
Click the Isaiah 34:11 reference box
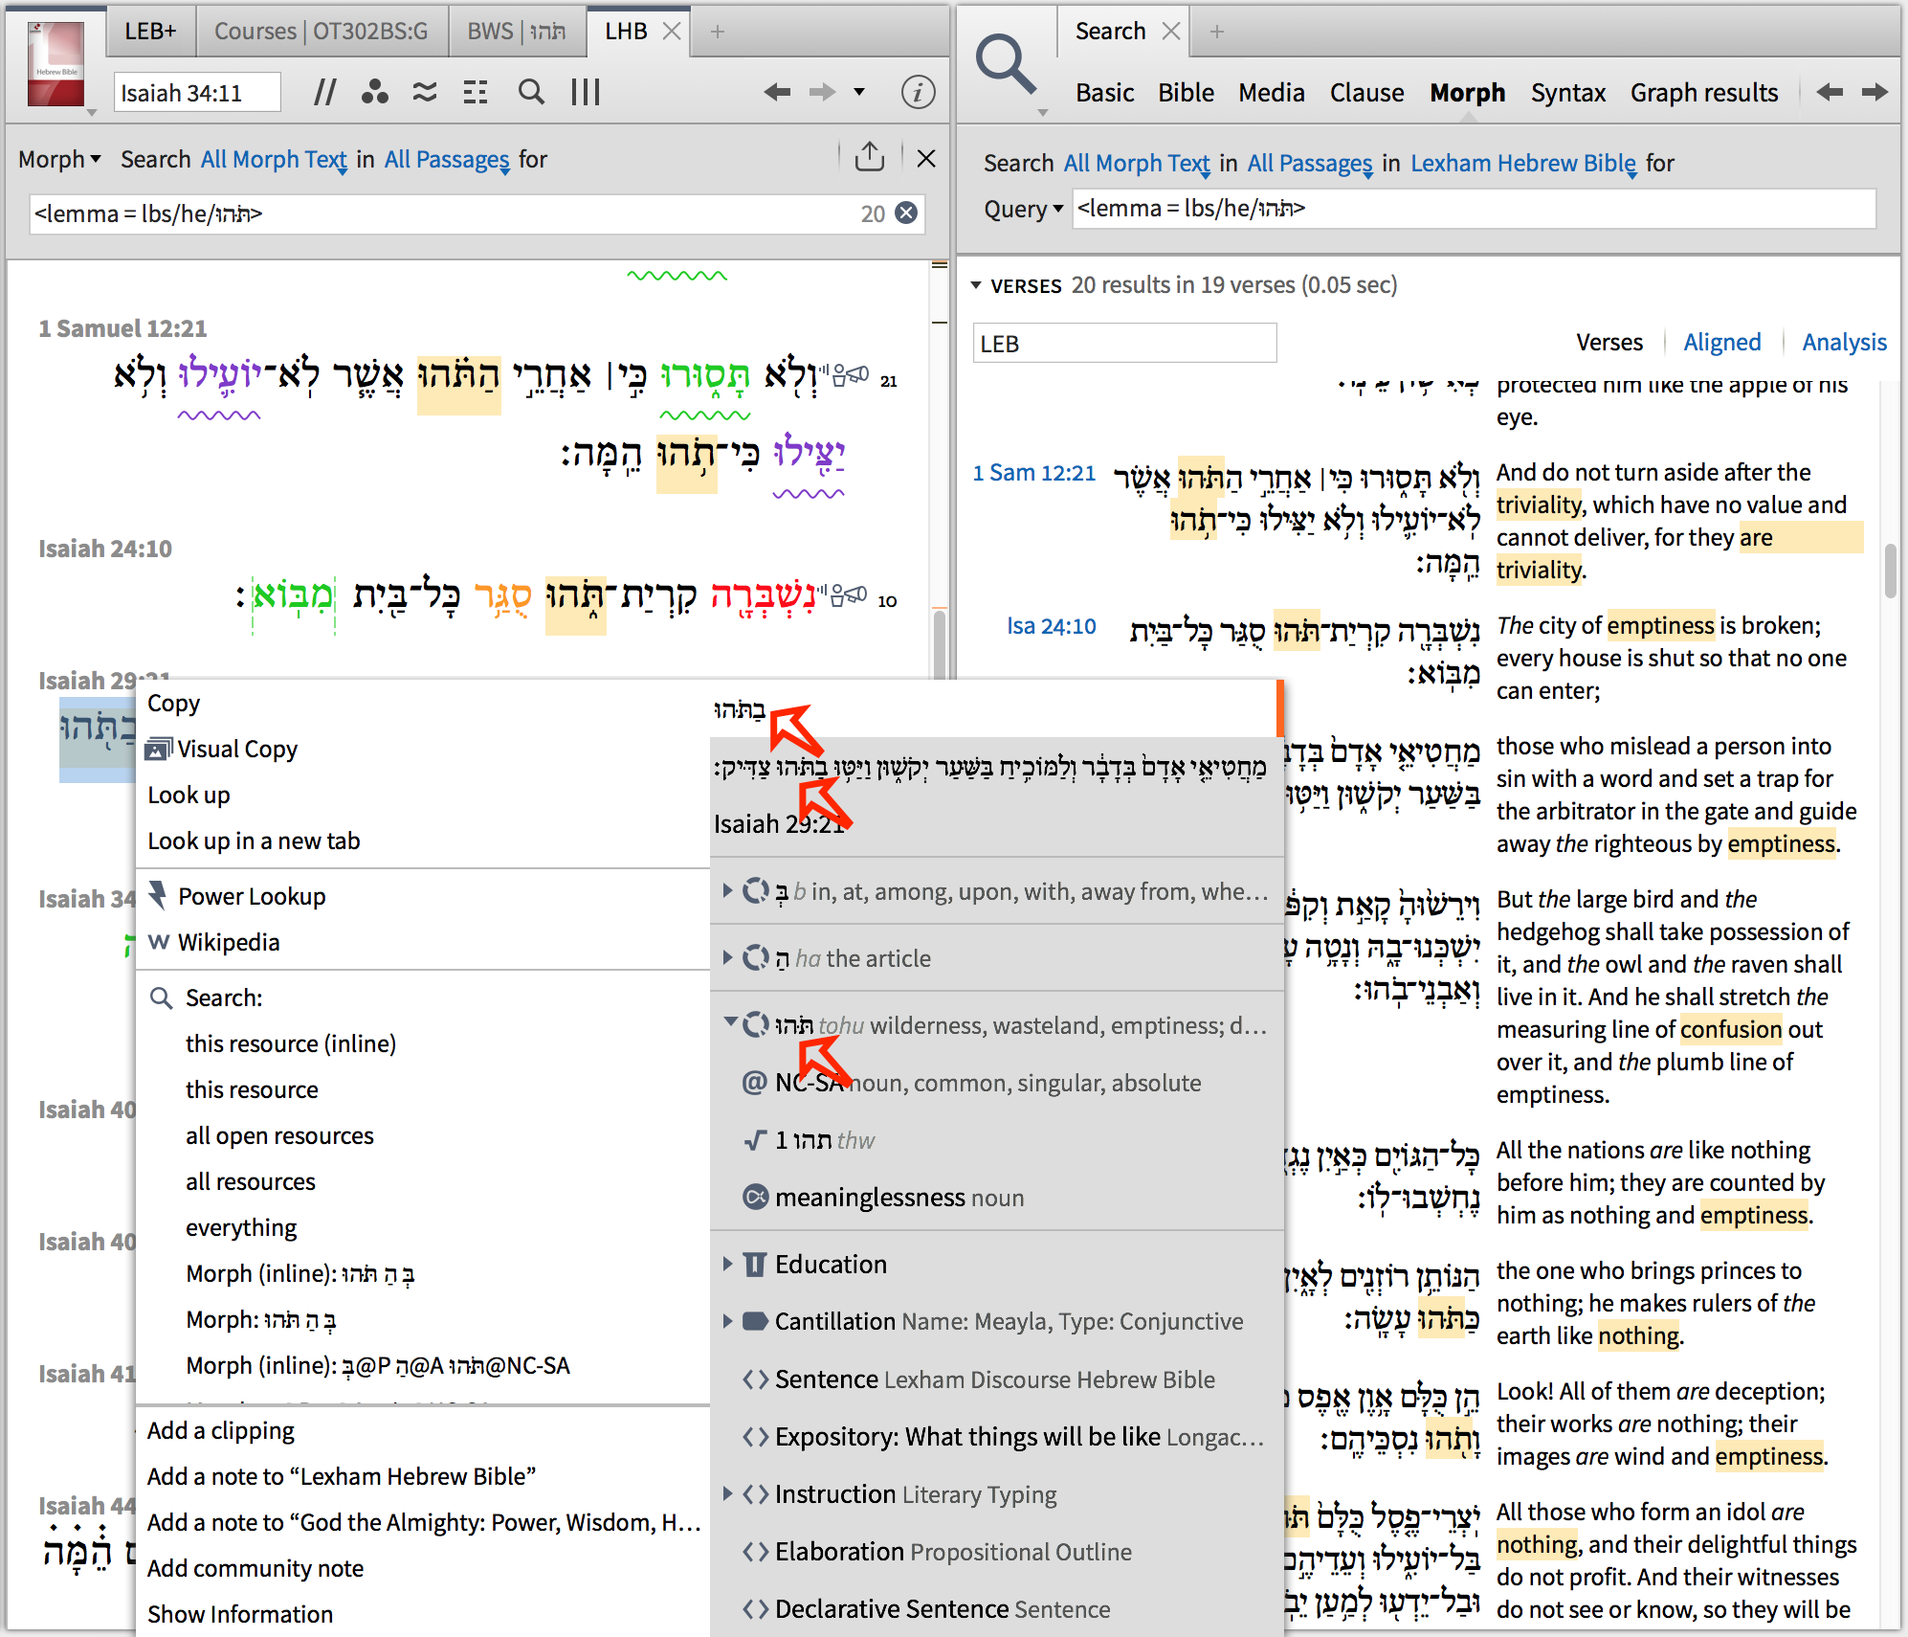196,93
